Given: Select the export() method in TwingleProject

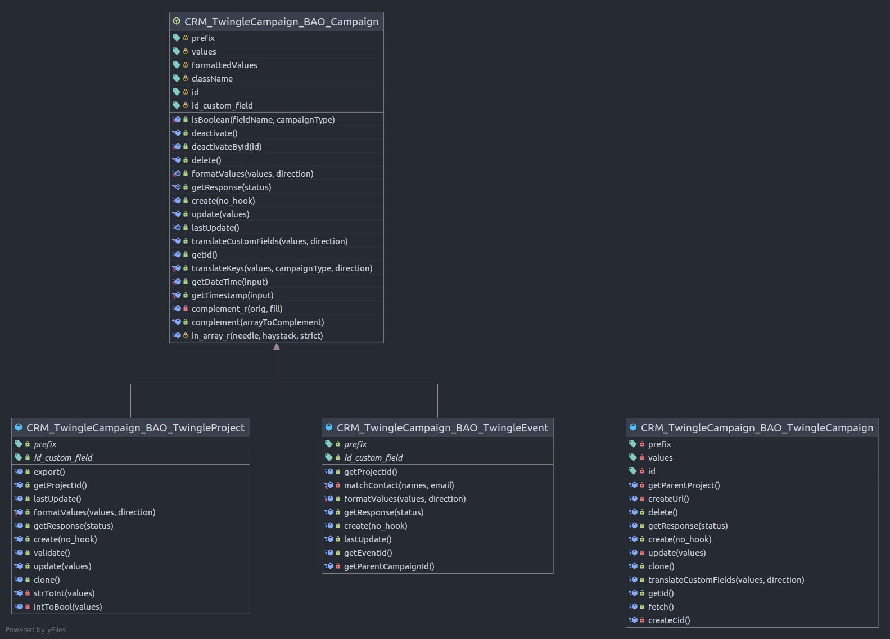Looking at the screenshot, I should [x=130, y=471].
